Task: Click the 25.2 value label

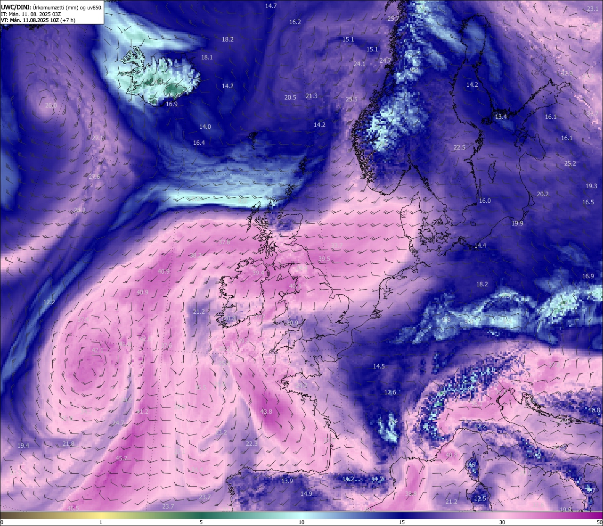Action: pos(570,163)
